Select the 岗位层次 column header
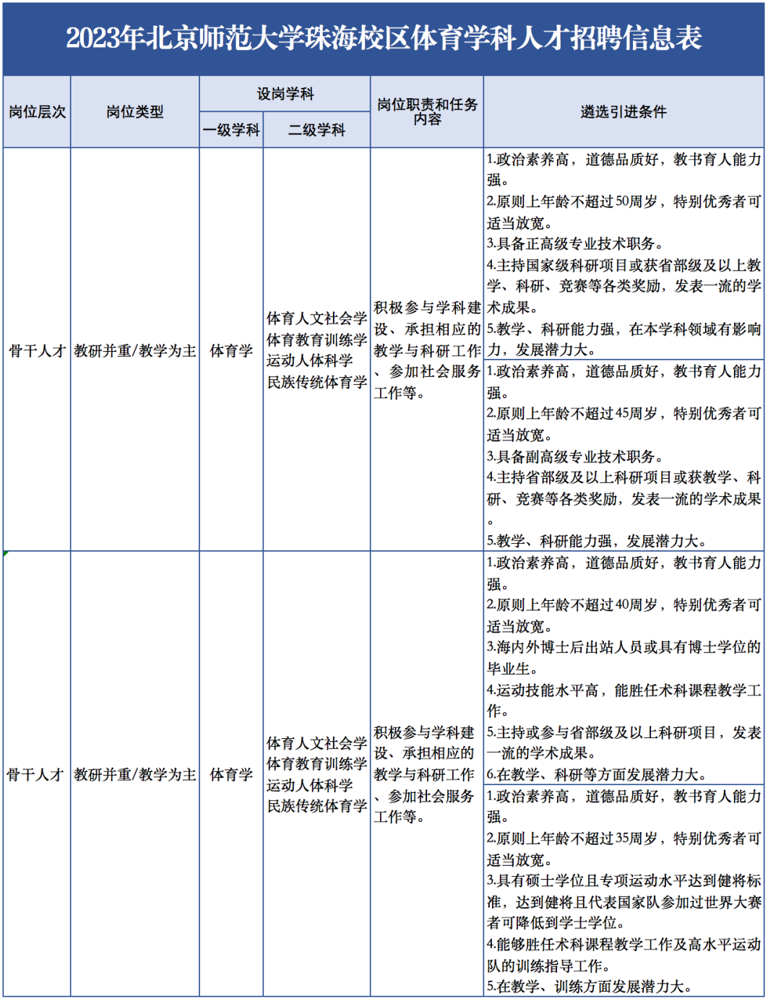 point(37,112)
